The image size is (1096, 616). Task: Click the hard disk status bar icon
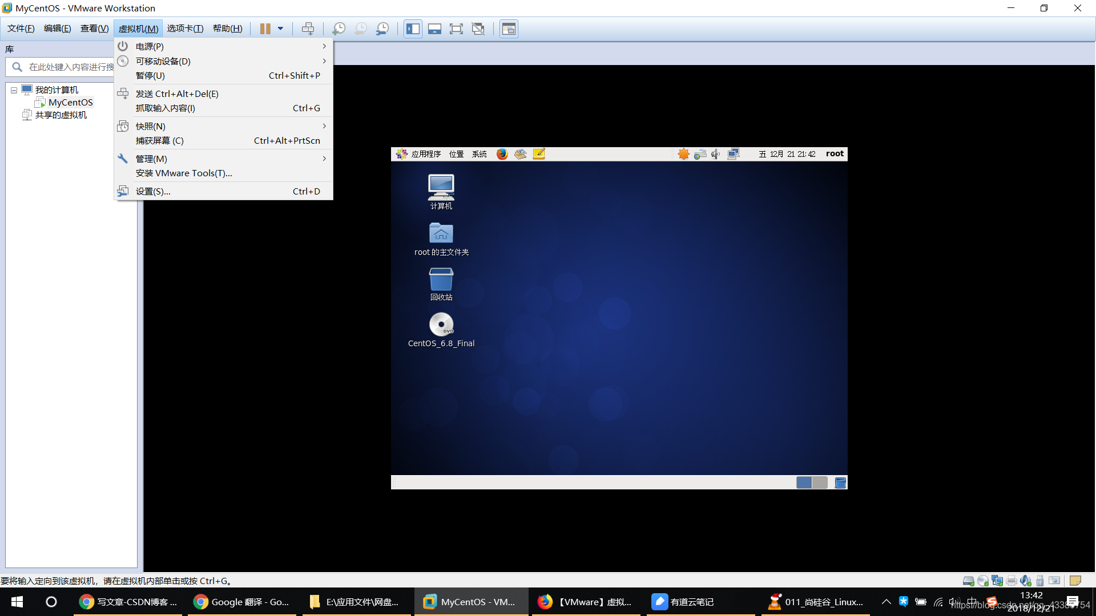[x=968, y=581]
